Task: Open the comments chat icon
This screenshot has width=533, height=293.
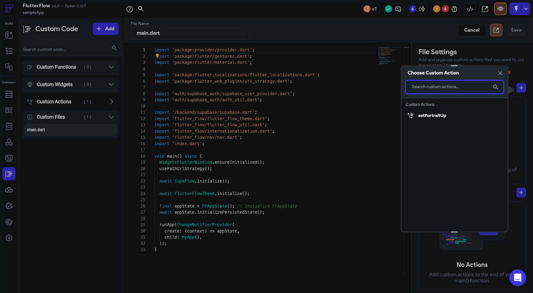Action: pos(398,9)
